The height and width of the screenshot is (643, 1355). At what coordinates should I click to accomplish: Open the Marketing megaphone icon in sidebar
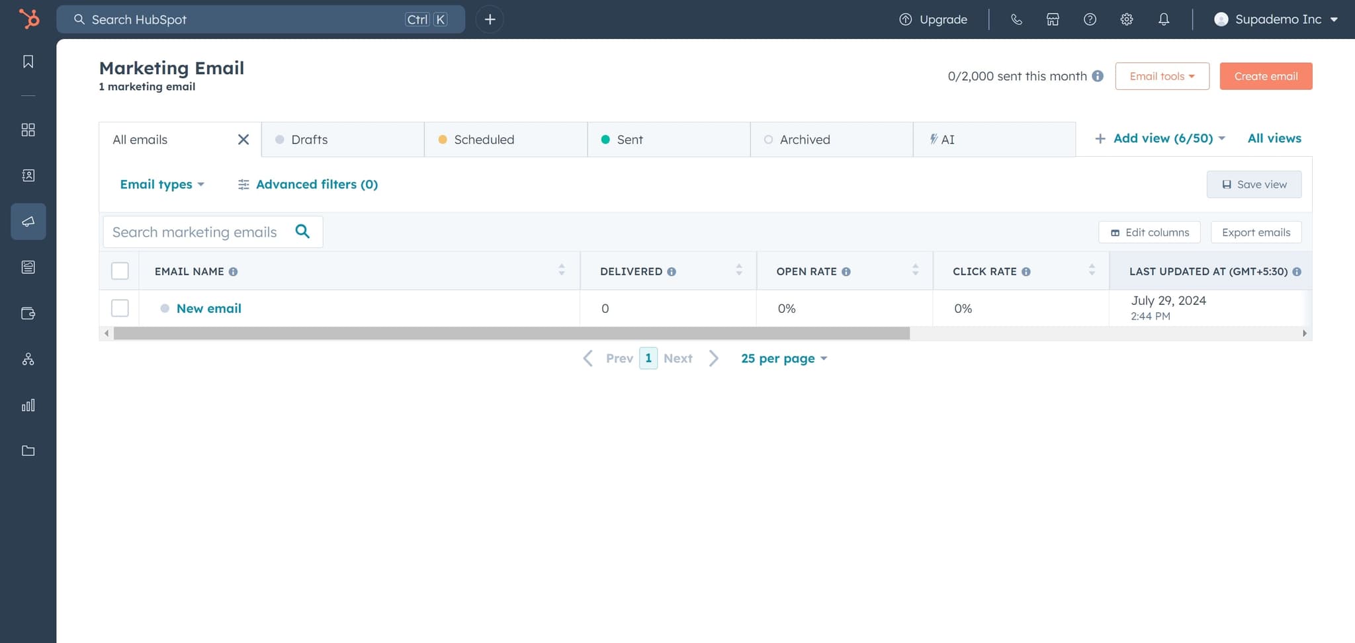pyautogui.click(x=28, y=222)
